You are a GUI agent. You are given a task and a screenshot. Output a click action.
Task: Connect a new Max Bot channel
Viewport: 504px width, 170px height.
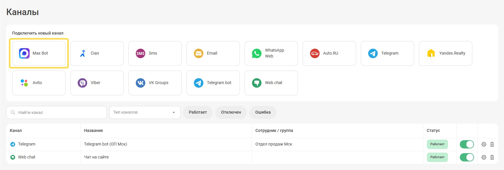coord(39,53)
